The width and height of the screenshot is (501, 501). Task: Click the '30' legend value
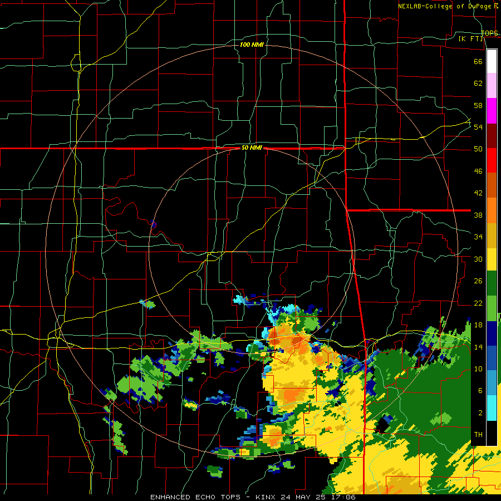coord(478,259)
